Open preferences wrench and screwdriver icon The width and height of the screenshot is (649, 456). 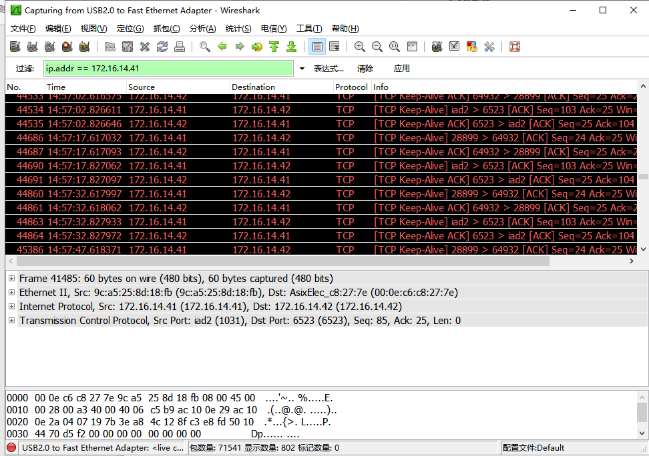pyautogui.click(x=489, y=47)
